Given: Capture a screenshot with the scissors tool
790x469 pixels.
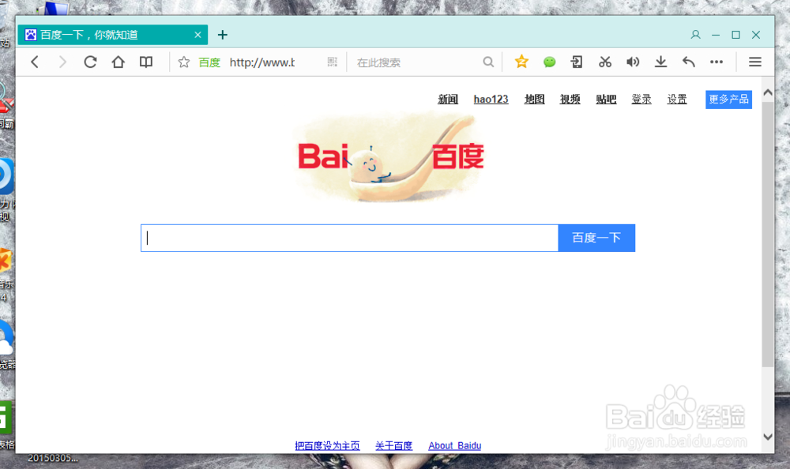Looking at the screenshot, I should (605, 62).
